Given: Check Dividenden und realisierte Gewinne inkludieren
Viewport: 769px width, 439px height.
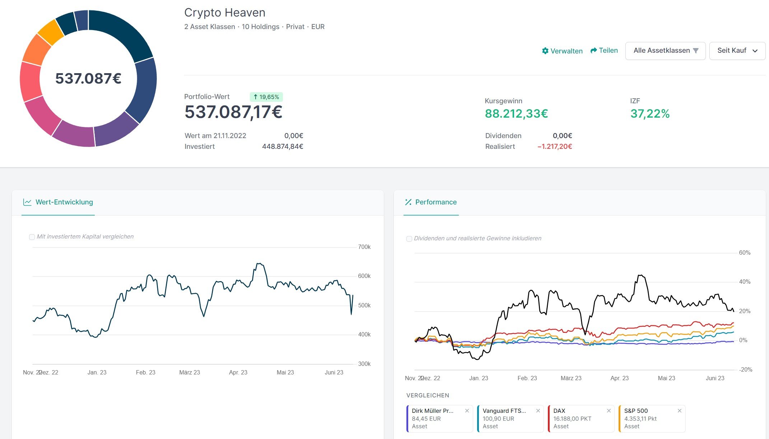Looking at the screenshot, I should point(409,239).
